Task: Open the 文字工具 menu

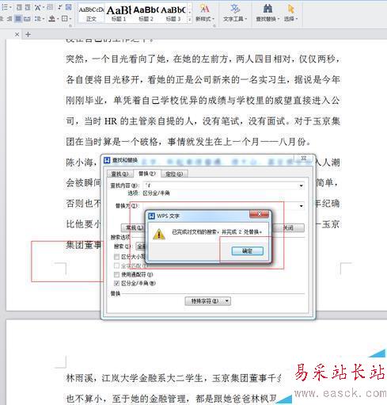Action: [235, 19]
